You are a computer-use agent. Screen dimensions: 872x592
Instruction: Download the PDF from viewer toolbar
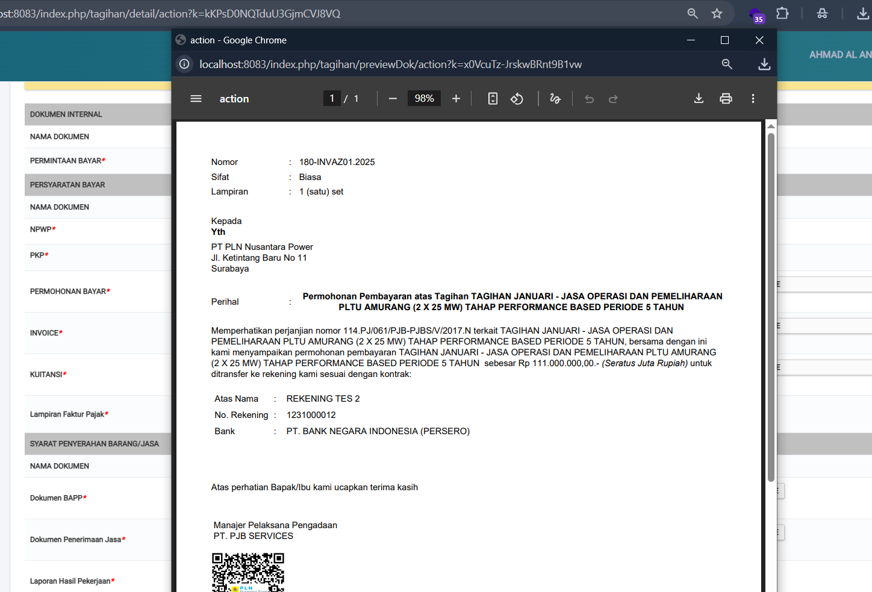pos(699,99)
